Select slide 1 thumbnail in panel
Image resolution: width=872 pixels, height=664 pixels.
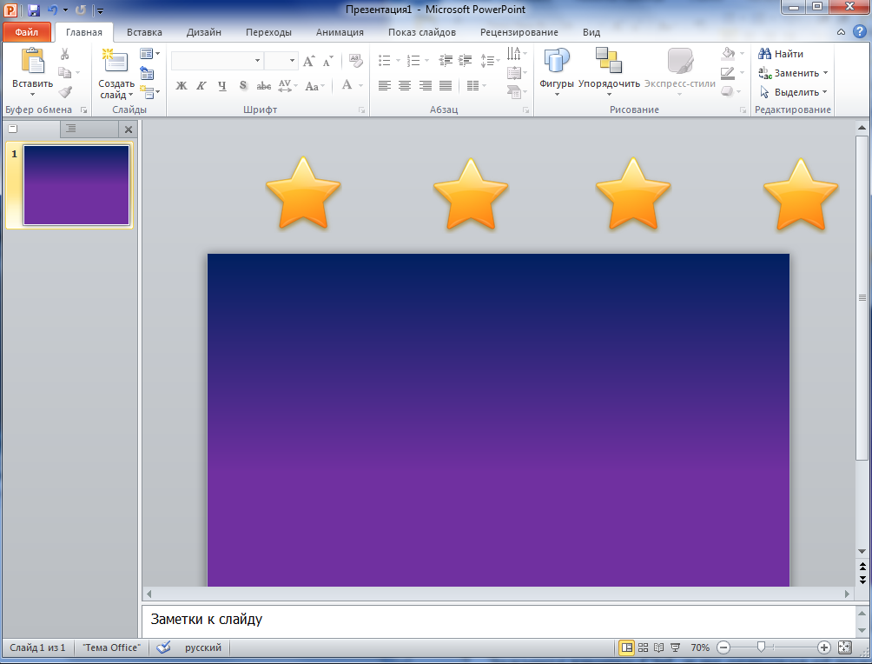[76, 185]
